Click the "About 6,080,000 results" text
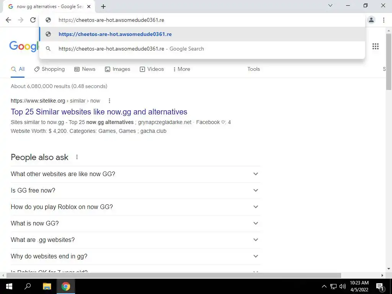Screen dimensions: 392x294 coord(59,86)
